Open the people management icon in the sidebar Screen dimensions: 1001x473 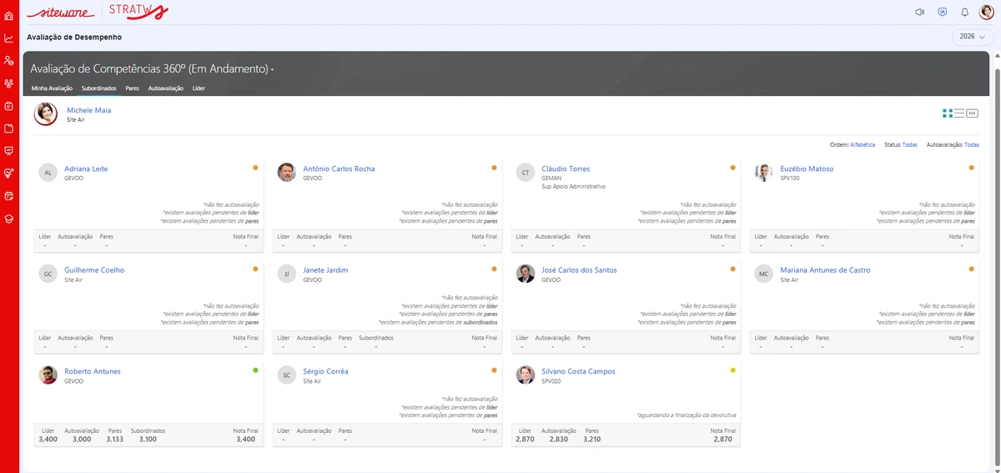9,61
